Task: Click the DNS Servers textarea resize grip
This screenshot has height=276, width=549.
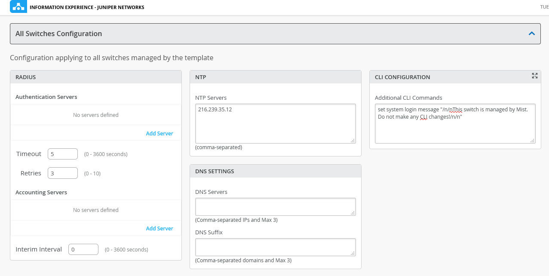Action: tap(353, 212)
